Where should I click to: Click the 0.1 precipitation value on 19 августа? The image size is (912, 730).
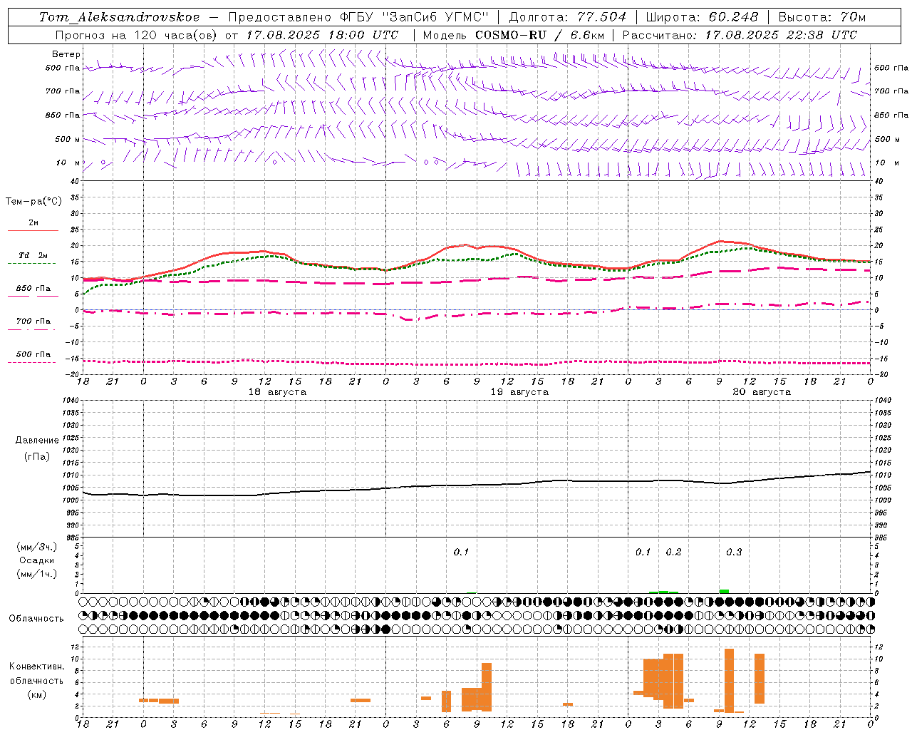(x=461, y=552)
